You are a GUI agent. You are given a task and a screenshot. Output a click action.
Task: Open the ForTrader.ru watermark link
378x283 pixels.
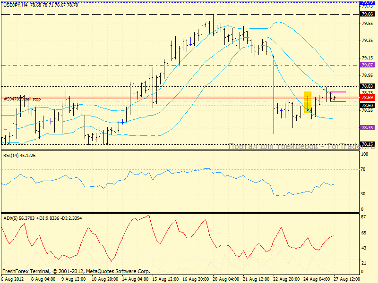[301, 147]
